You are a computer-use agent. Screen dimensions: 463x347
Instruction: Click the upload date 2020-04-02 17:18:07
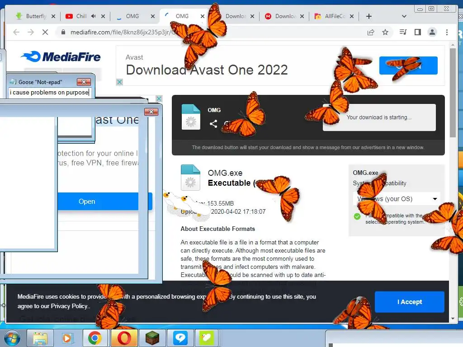(x=238, y=211)
